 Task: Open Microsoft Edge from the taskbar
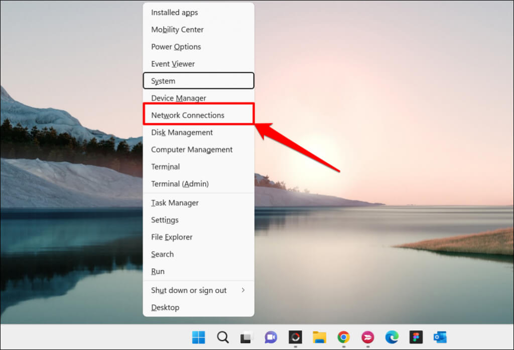[x=392, y=337]
